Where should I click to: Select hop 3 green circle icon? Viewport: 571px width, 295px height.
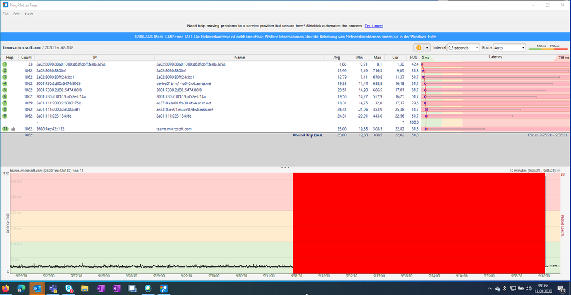(x=5, y=77)
